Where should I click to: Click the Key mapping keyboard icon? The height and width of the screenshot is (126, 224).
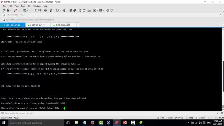click(x=89, y=10)
